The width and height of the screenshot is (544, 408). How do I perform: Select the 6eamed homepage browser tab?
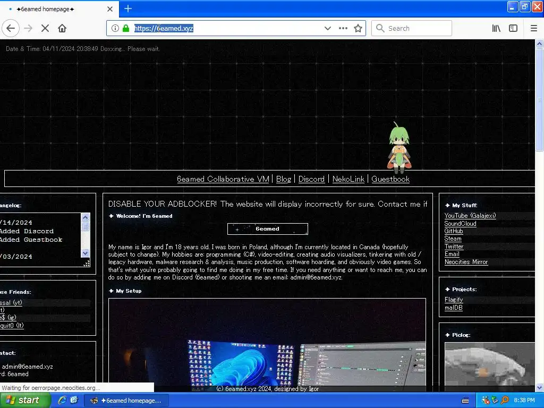(59, 9)
